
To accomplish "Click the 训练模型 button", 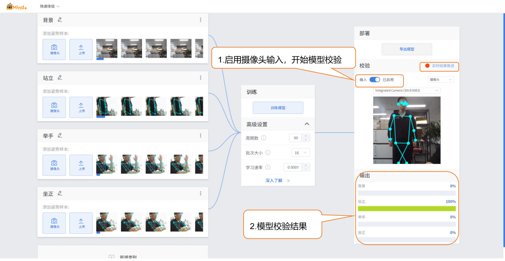I will (x=278, y=108).
